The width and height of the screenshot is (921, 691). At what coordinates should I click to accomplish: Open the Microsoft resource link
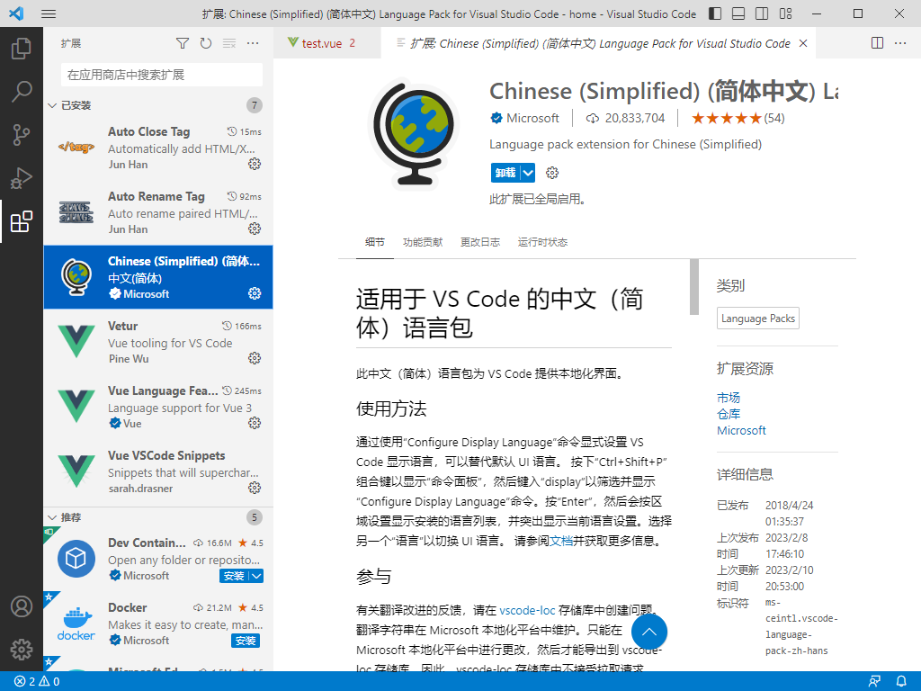point(741,430)
